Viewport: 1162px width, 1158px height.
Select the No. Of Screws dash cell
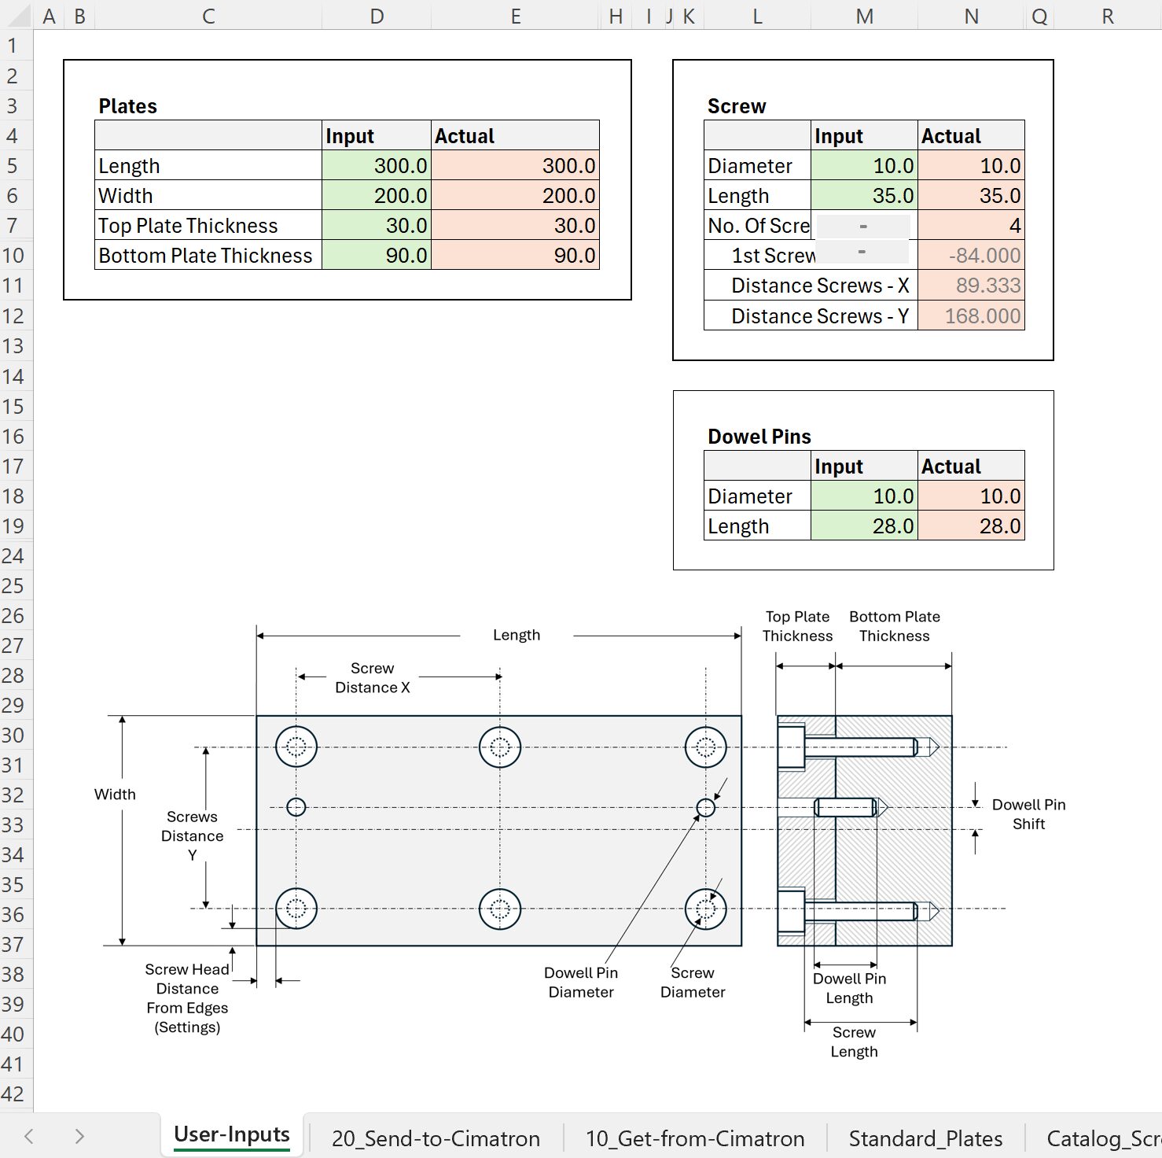(x=862, y=225)
